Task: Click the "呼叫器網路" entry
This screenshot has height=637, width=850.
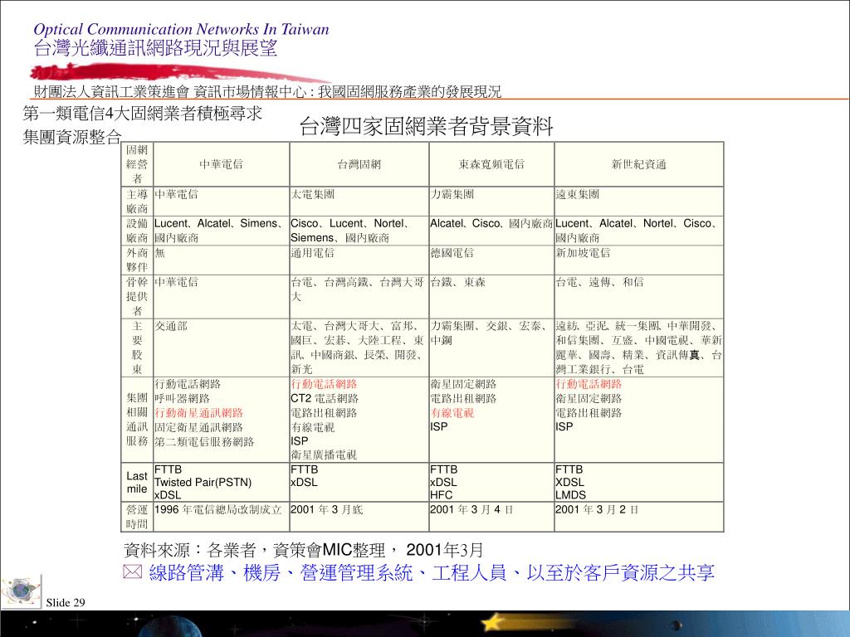Action: point(182,399)
